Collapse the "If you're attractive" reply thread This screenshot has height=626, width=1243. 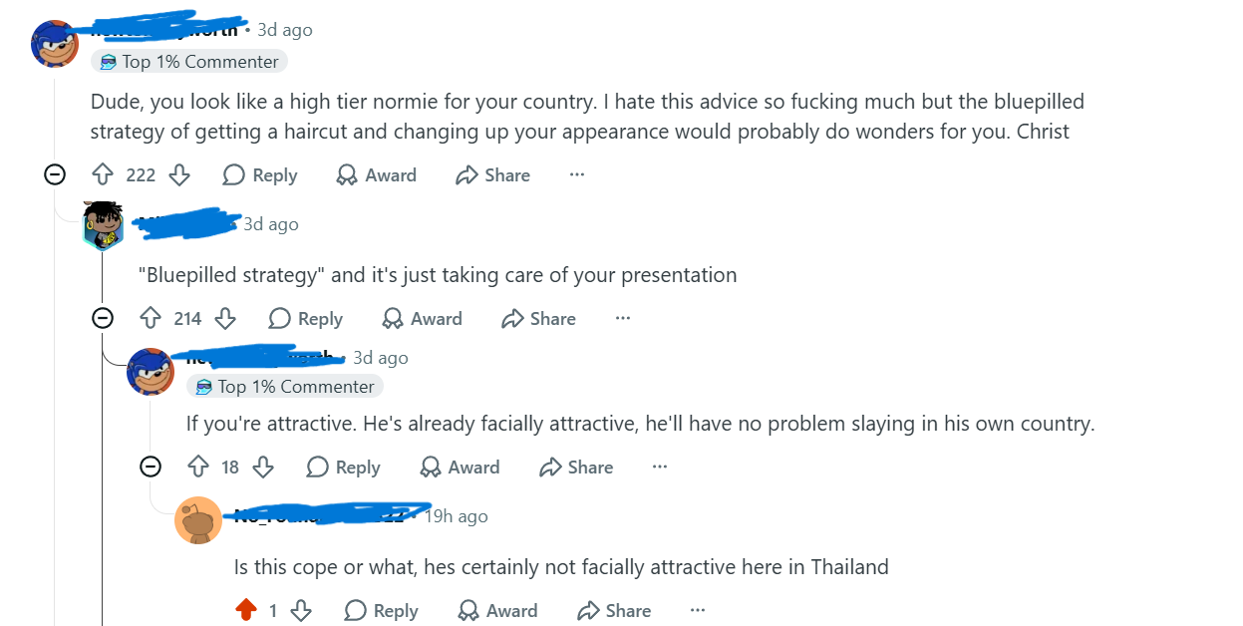tap(150, 468)
